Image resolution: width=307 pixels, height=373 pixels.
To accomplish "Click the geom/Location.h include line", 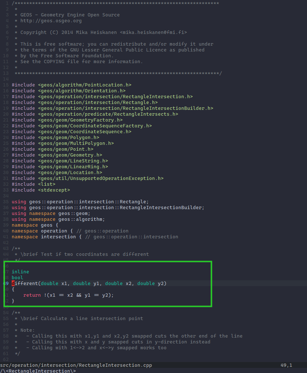I will click(57, 173).
